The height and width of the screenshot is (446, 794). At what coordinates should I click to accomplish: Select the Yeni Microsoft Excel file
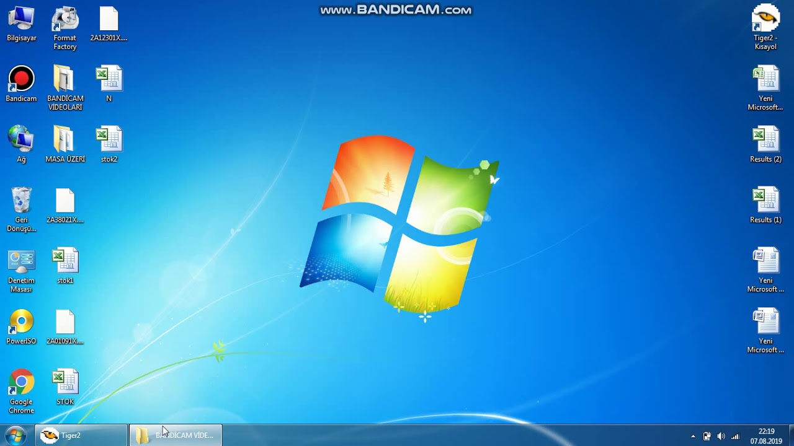click(x=765, y=88)
